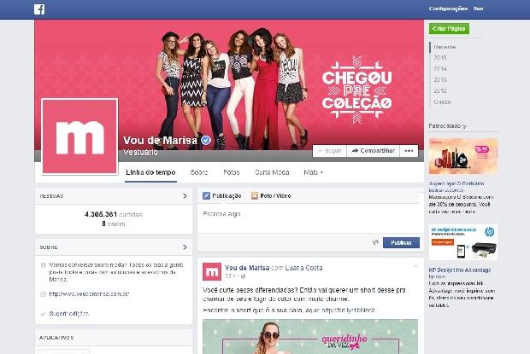Open the cosmetics sponsored ad image
Screen dimensions: 530x354
[x=463, y=156]
